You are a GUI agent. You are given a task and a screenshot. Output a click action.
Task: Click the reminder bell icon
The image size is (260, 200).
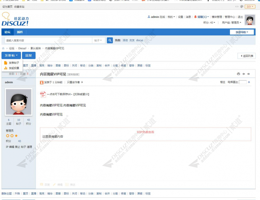tap(195, 17)
